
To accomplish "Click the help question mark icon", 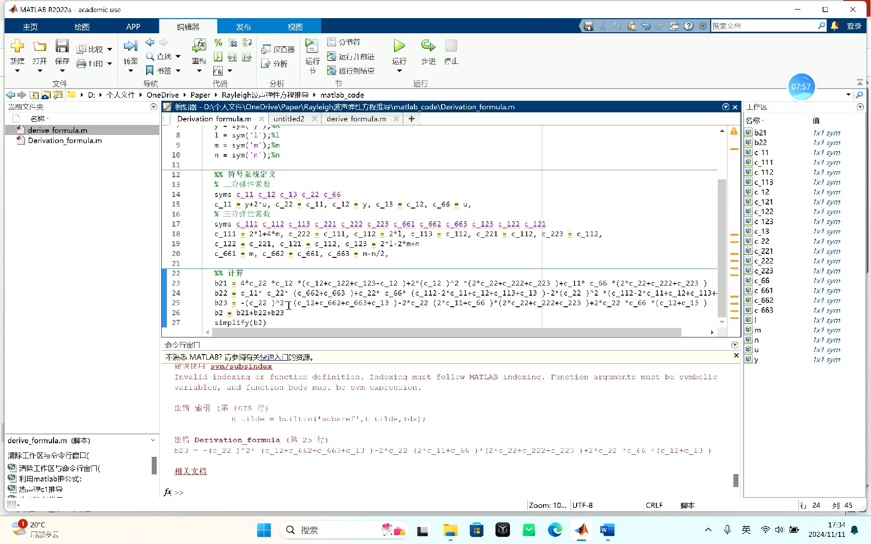I will pos(689,26).
